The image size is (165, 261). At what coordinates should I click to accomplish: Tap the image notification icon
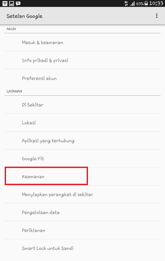(x=12, y=4)
